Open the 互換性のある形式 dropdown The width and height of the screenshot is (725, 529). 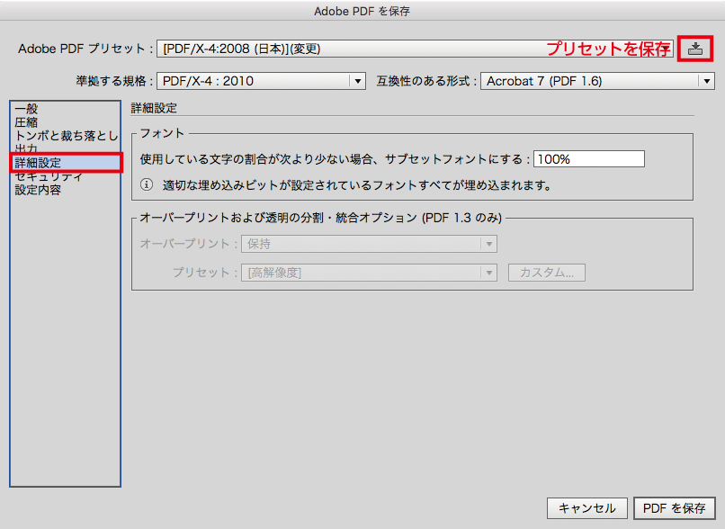coord(597,81)
